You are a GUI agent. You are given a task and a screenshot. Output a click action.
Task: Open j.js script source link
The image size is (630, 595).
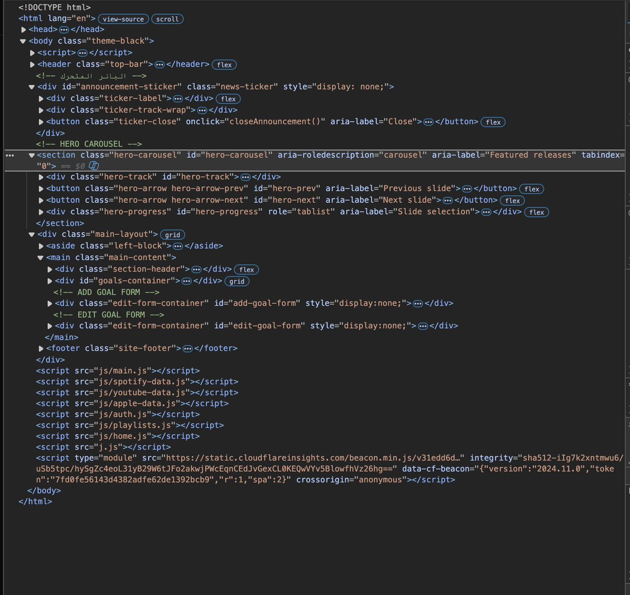[x=108, y=448]
